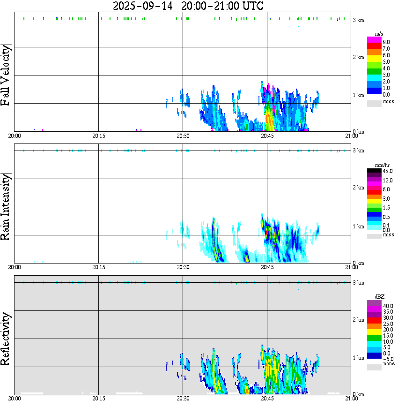Select magenta 35.0 dBZ legend swatch

(x=374, y=309)
